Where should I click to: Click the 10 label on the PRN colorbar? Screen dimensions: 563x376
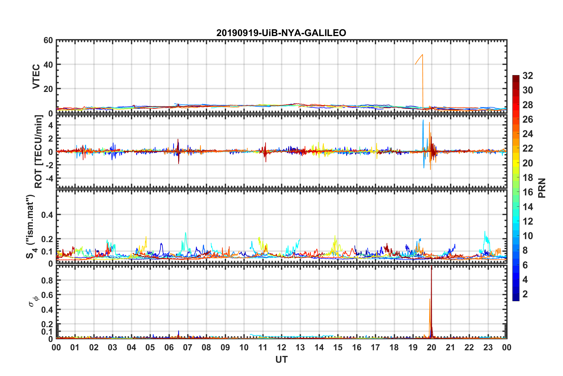click(528, 236)
